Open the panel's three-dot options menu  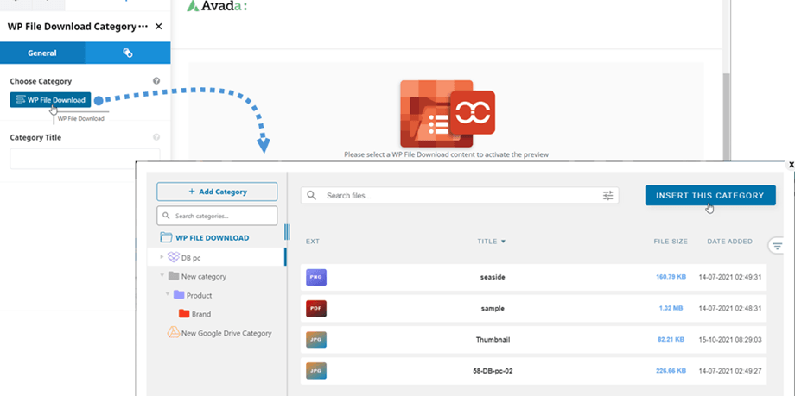click(x=143, y=27)
